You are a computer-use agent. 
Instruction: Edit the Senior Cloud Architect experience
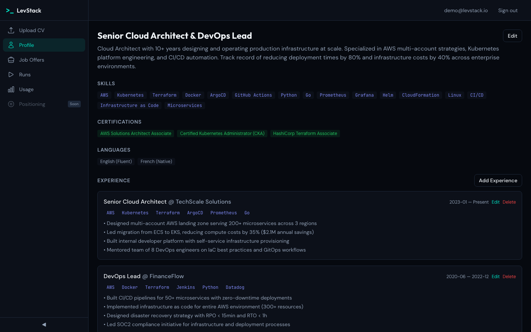coord(496,202)
